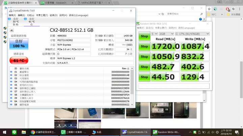Screen dimensions: 243x136
Task: Select attribute row 0A with raw value 00000000000276
Action: point(70,101)
